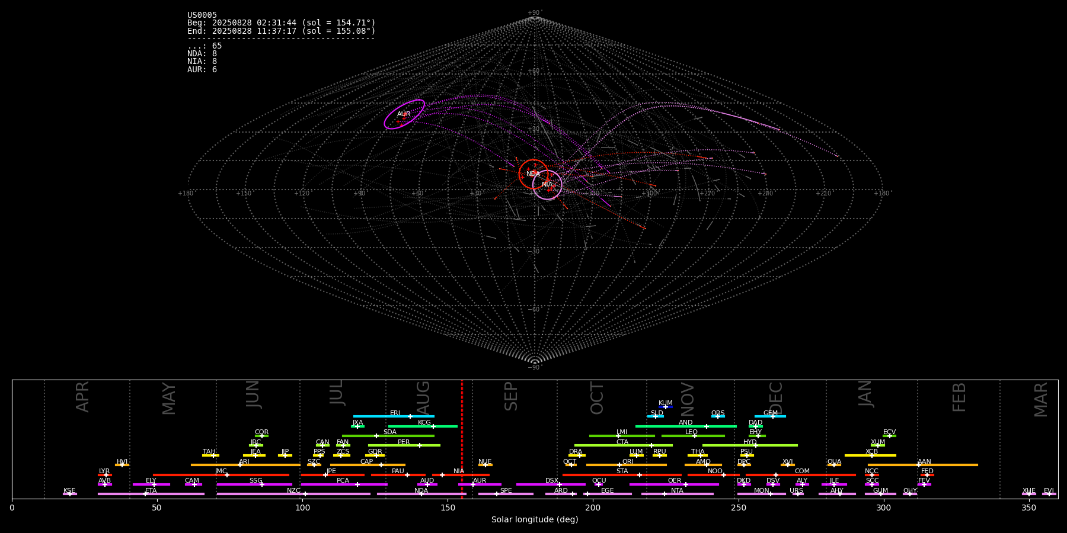This screenshot has height=533, width=1067.
Task: Click the ORI shower label in the timeline
Action: 628,462
